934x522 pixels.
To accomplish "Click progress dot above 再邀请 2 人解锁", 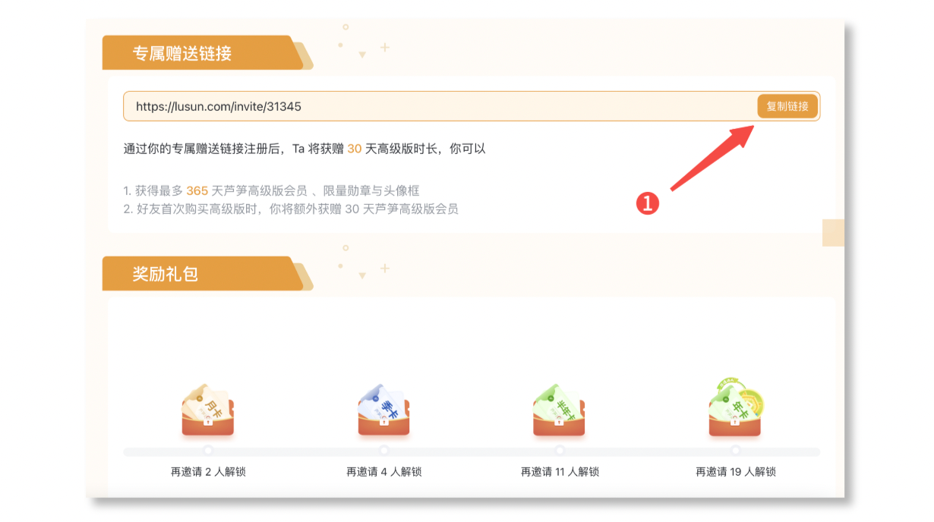I will tap(208, 451).
